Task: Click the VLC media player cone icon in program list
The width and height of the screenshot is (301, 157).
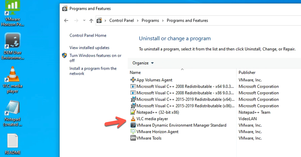Action: (133, 119)
